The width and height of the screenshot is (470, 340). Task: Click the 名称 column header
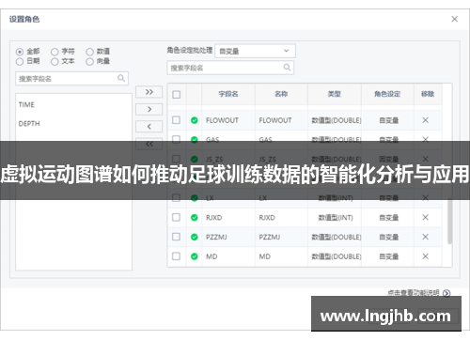(x=281, y=94)
